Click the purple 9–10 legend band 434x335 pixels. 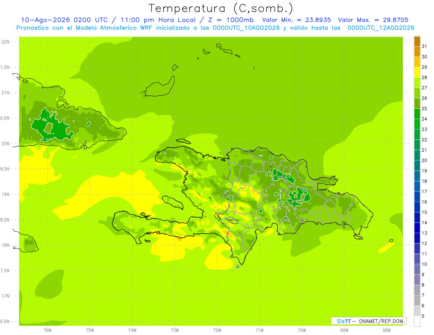[x=417, y=269]
